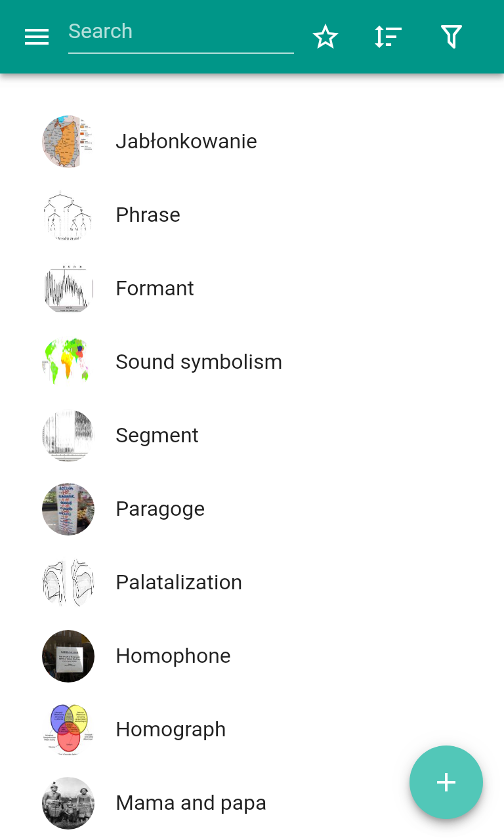This screenshot has width=504, height=840.
Task: Open the sort order options
Action: pos(388,37)
